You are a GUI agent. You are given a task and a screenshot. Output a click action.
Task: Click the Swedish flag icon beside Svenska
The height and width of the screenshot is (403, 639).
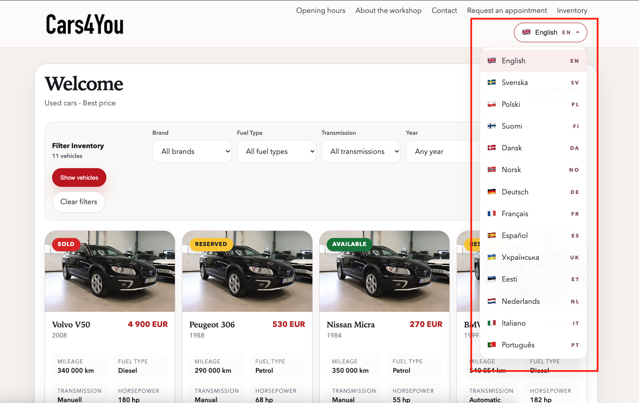pos(492,82)
